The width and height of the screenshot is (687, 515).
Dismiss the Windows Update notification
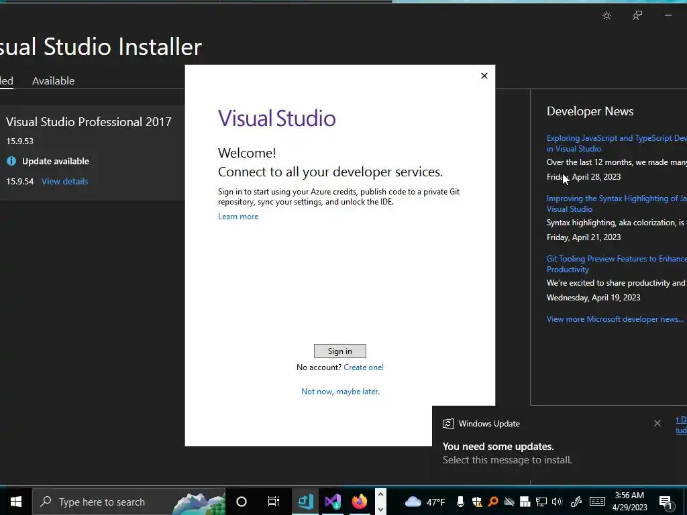point(657,423)
